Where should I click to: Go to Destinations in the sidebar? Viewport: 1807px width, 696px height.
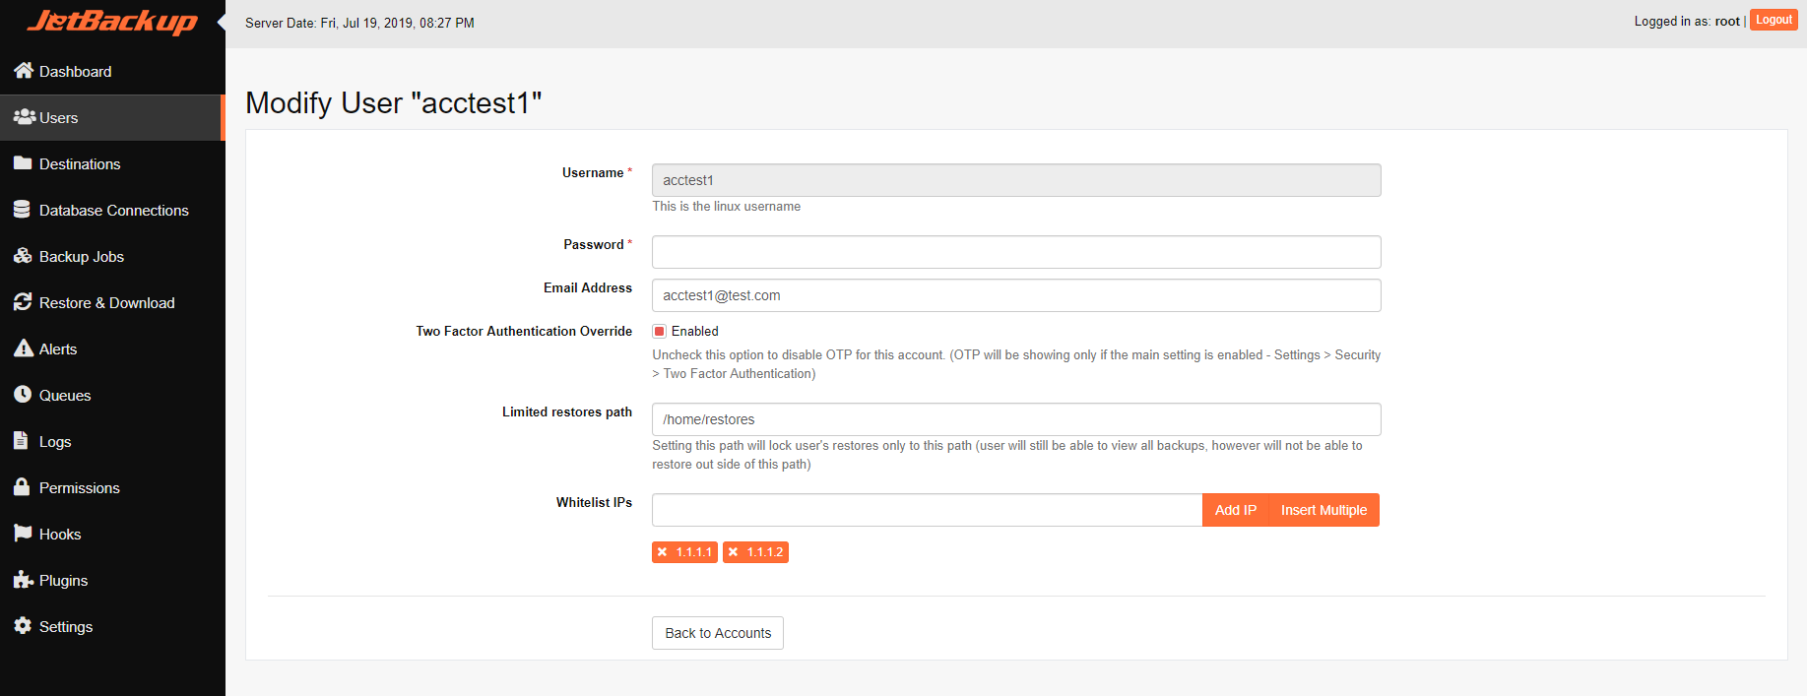tap(112, 163)
